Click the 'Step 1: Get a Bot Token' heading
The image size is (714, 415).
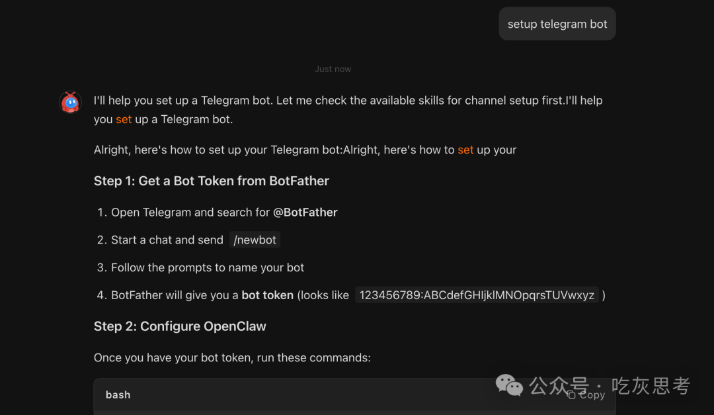click(212, 181)
